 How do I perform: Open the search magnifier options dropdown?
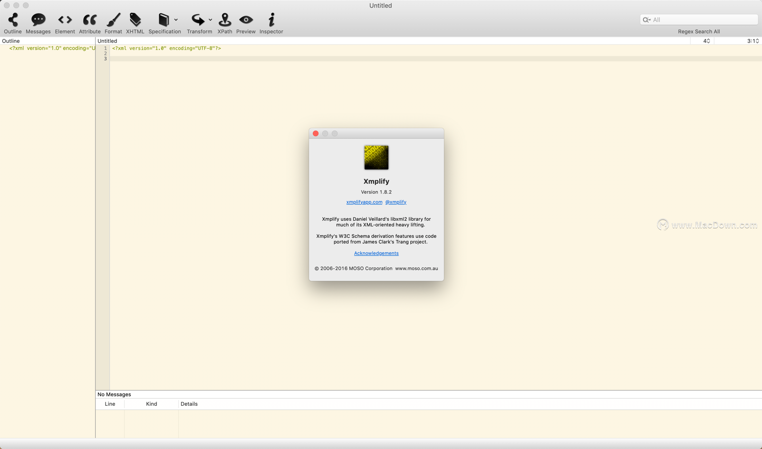647,20
